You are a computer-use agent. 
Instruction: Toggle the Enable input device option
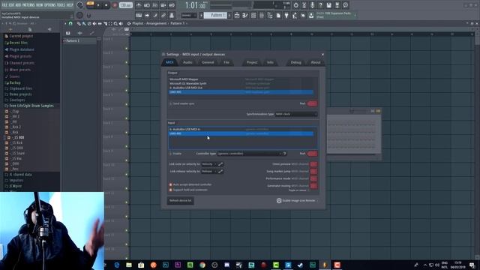[x=175, y=154]
